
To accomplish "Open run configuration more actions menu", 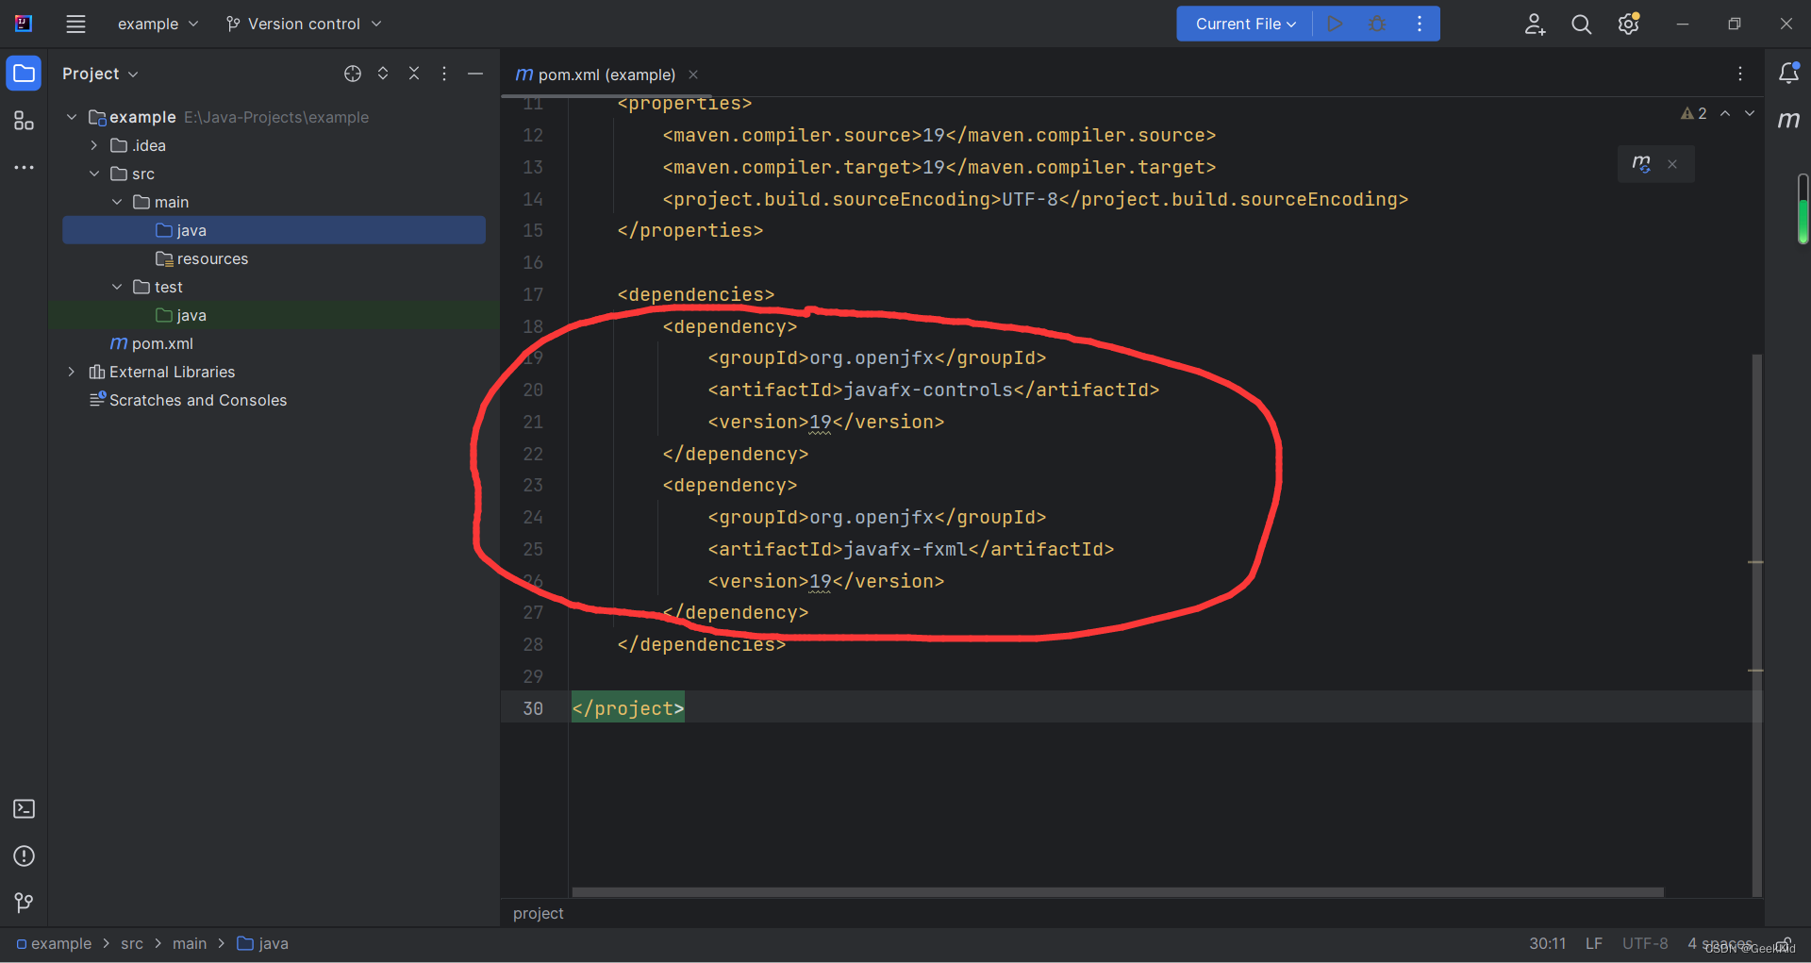I will click(1420, 24).
